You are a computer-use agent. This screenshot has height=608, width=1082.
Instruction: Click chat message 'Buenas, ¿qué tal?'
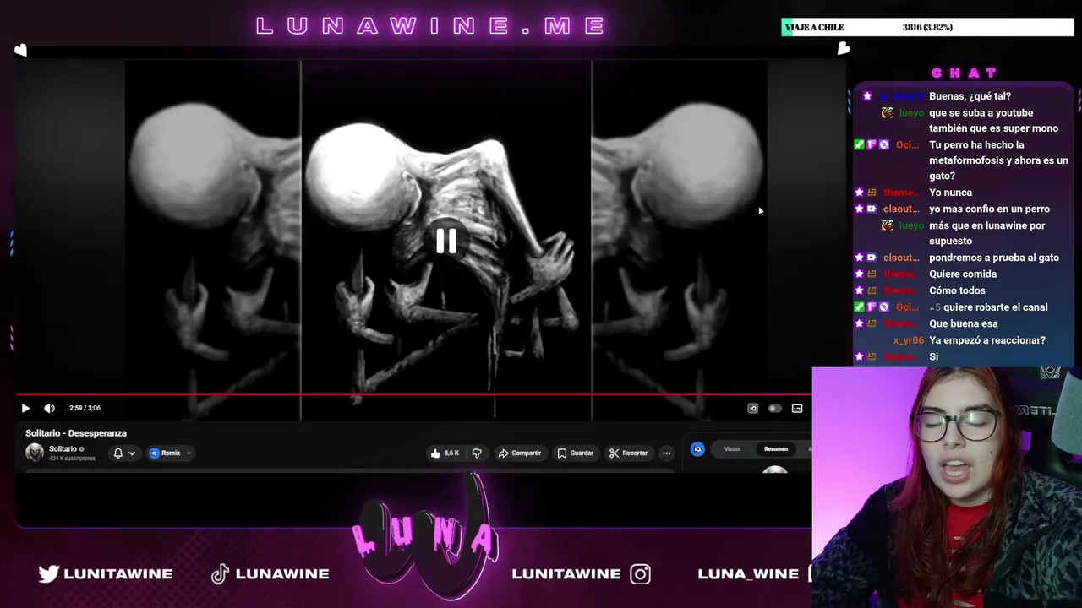point(970,96)
